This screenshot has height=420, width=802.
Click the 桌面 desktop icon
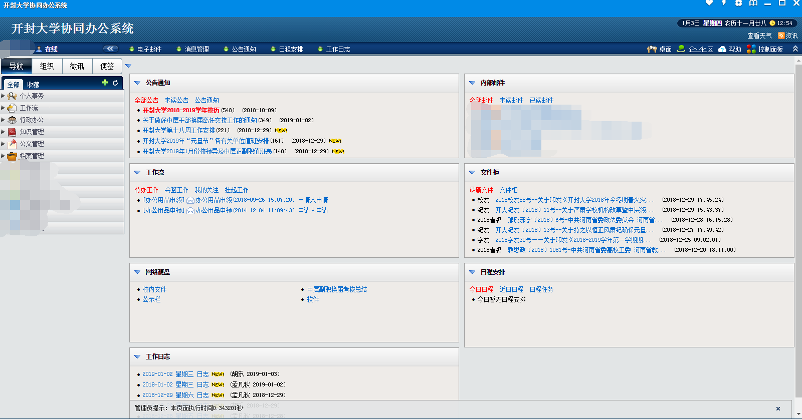point(652,49)
